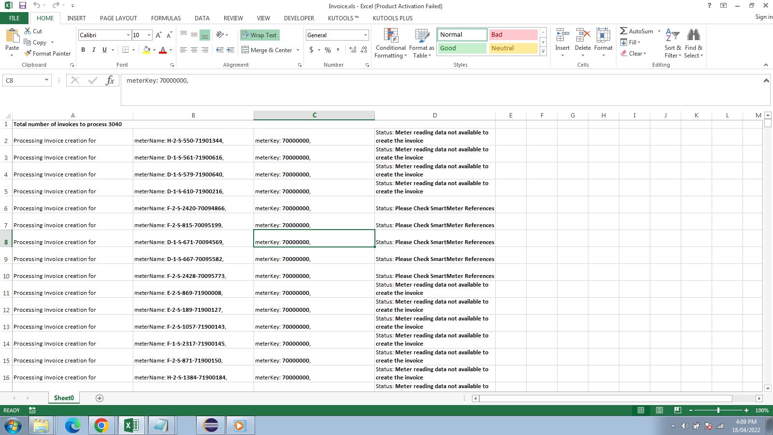Switch to Normal view in status bar
773x435 pixels.
[x=641, y=410]
